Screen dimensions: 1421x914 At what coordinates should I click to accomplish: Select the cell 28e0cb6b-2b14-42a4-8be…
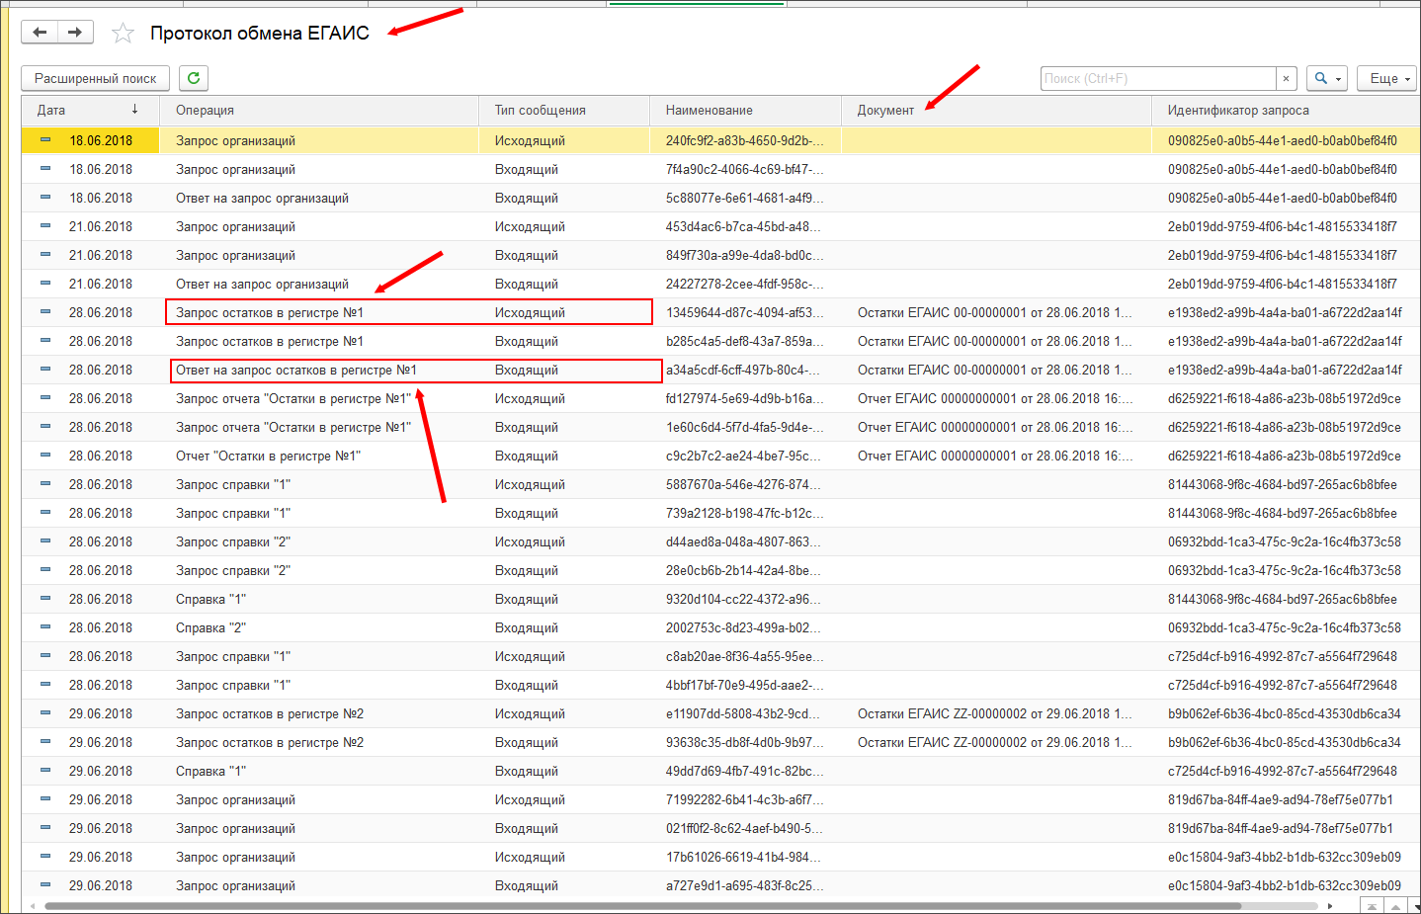(x=745, y=570)
